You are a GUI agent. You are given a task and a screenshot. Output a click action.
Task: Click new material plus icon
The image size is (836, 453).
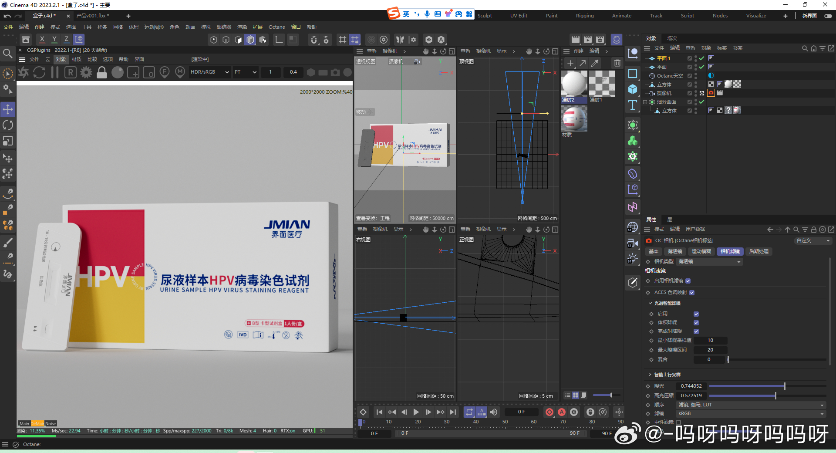coord(570,63)
